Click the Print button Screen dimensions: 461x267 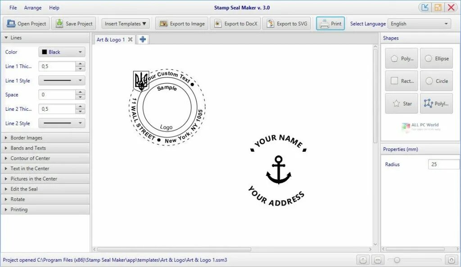tap(330, 23)
